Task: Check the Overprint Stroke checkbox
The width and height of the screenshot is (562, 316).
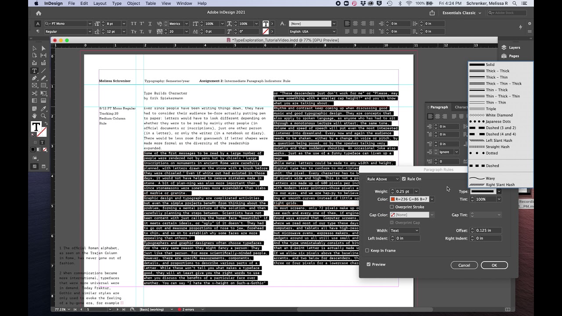Action: pos(392,207)
